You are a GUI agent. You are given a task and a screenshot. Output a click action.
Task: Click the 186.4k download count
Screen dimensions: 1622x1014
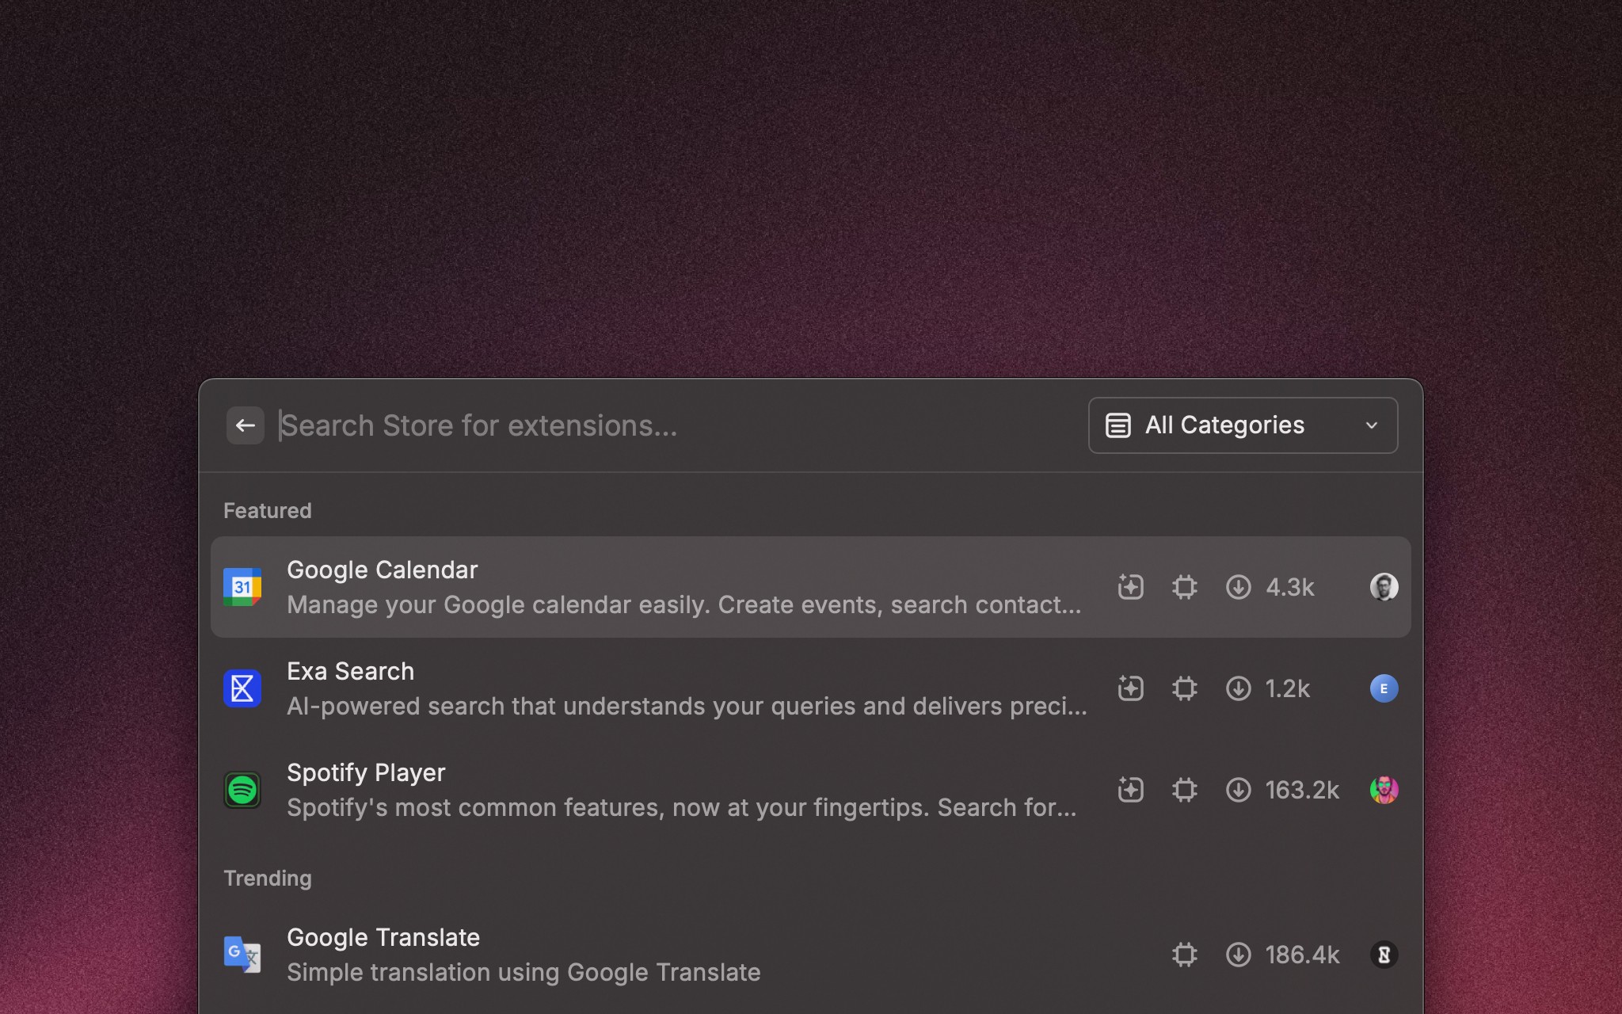pos(1302,955)
